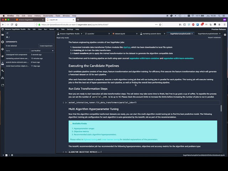Screen dimensions: 228x171
Task: Open the endpoints network sidebar icon
Action: [x=2, y=78]
